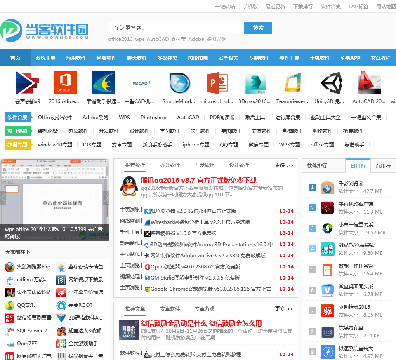Click the 最近更新 top link
The height and width of the screenshot is (360, 396).
275,7
